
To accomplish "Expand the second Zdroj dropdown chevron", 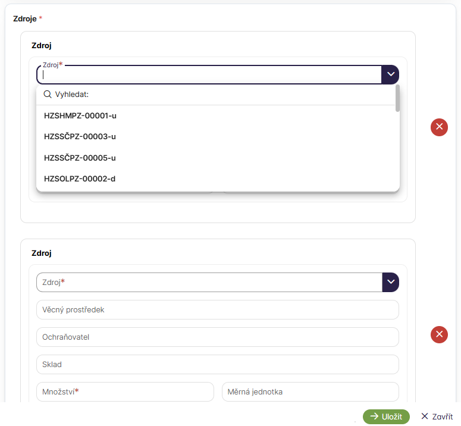I will pos(390,282).
